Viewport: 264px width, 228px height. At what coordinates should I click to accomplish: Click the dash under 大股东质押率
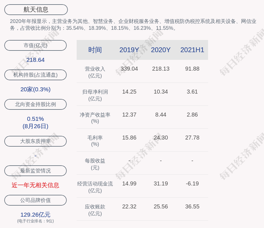35,156
